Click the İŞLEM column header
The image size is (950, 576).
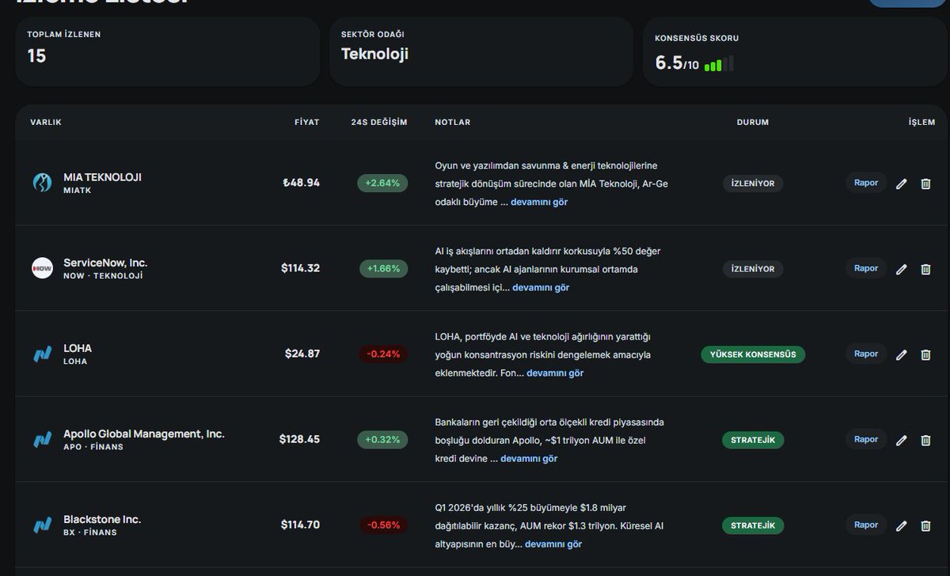[921, 123]
